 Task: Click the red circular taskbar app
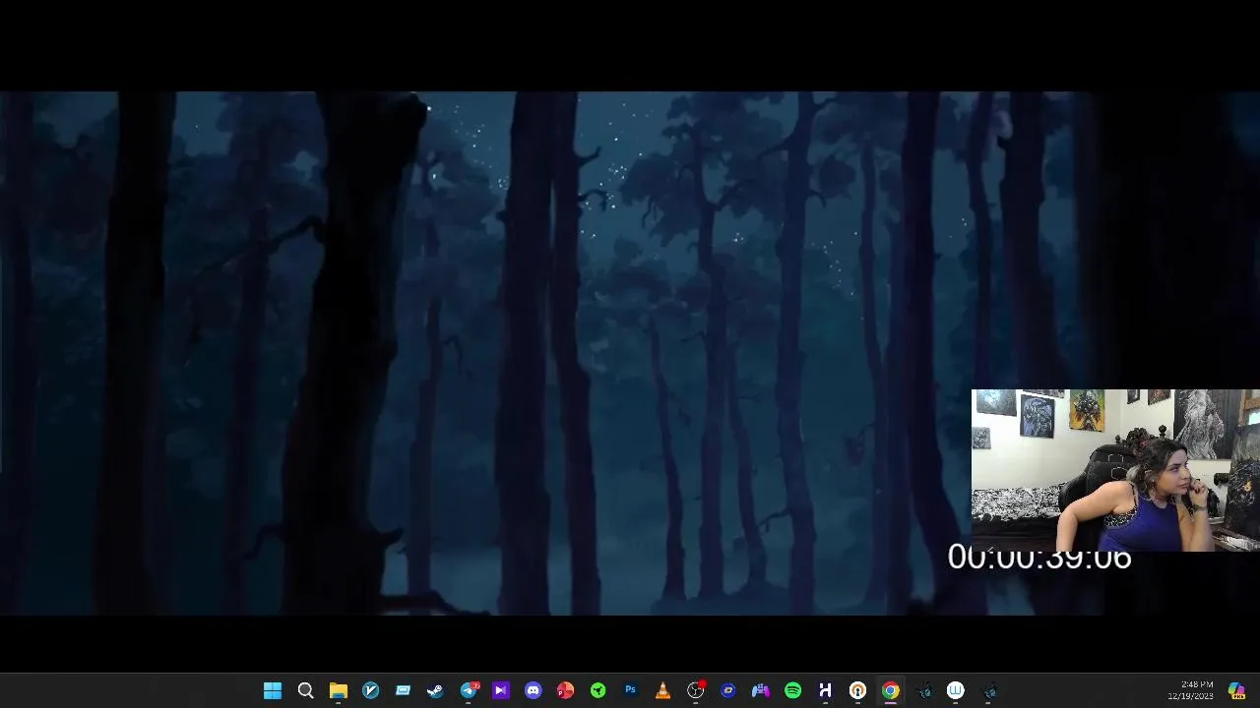click(x=565, y=691)
